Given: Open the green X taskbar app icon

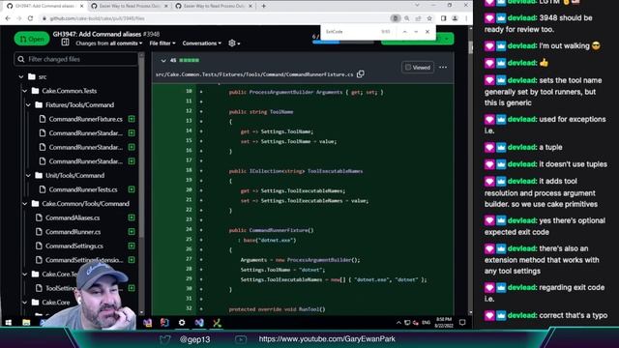Looking at the screenshot, I should [217, 323].
